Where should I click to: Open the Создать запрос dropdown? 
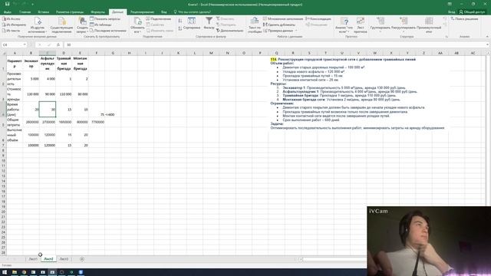coord(82,25)
